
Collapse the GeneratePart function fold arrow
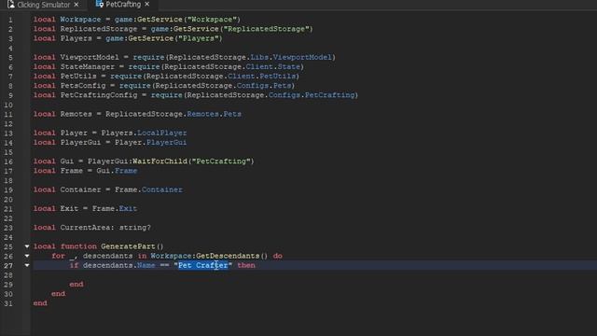(x=27, y=246)
